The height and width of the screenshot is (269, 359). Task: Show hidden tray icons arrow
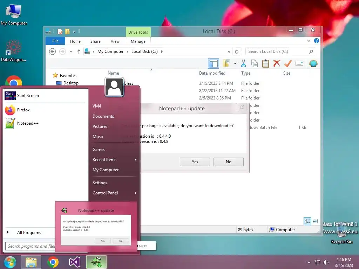click(309, 262)
